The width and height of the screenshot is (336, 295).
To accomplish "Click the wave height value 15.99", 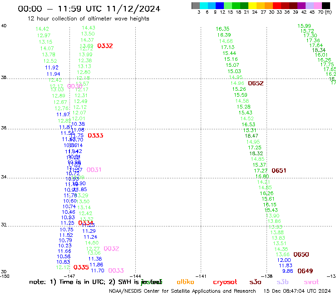I will 304,26.
